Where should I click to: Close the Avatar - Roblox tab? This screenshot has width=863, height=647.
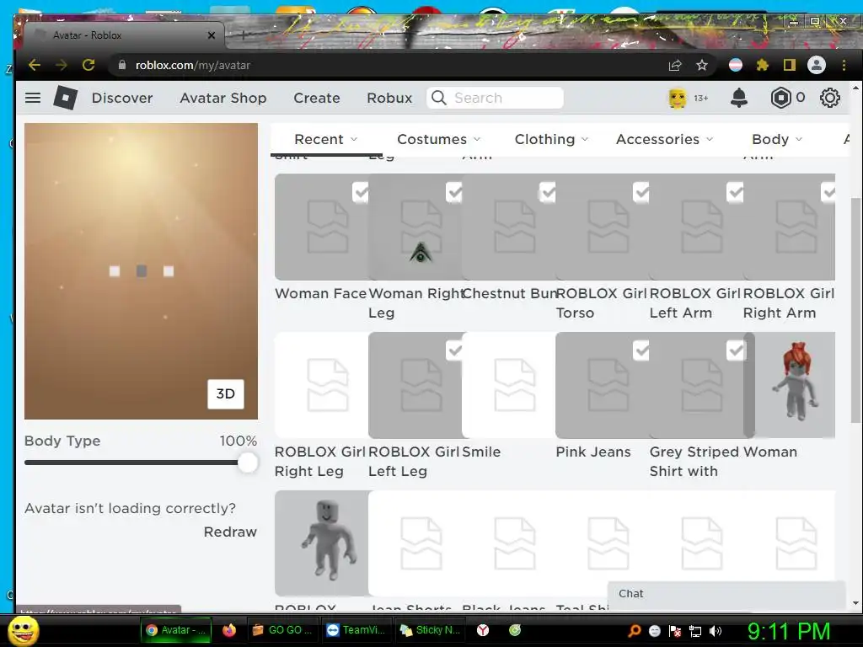pos(212,35)
